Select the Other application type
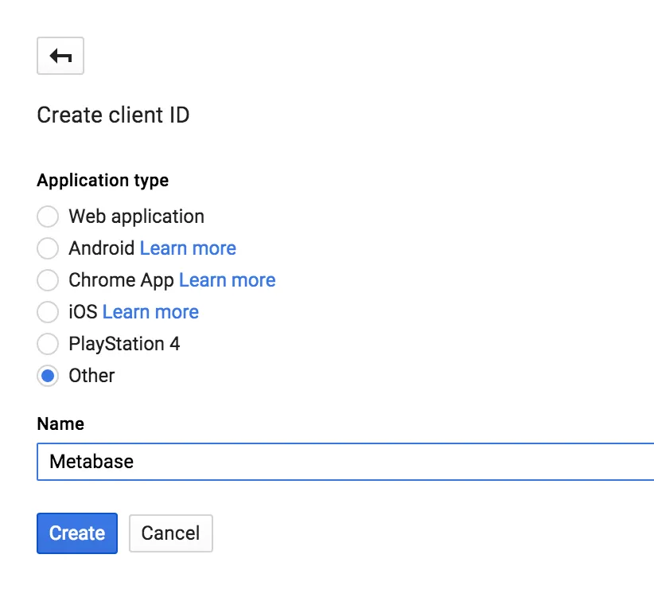 [x=48, y=376]
